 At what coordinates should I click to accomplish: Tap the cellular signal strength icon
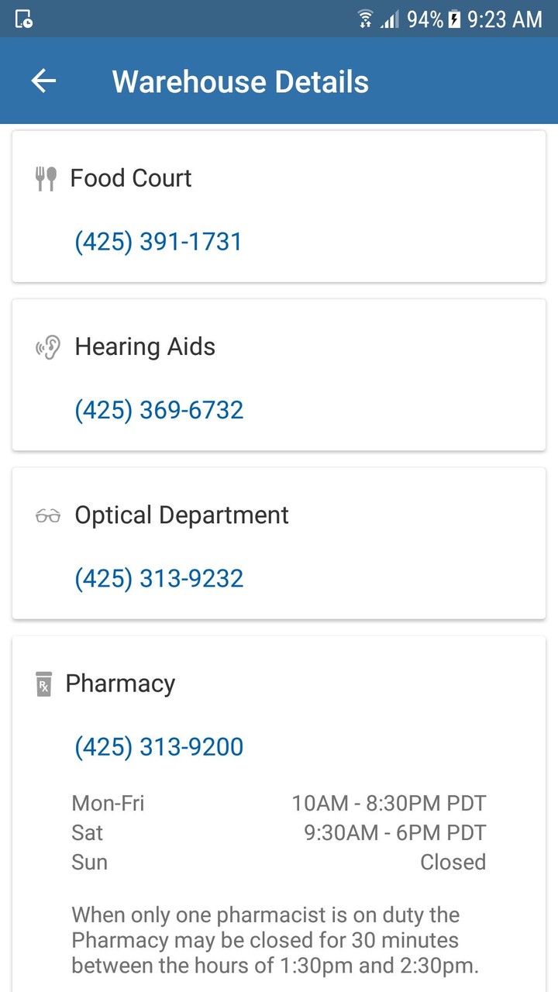coord(390,19)
